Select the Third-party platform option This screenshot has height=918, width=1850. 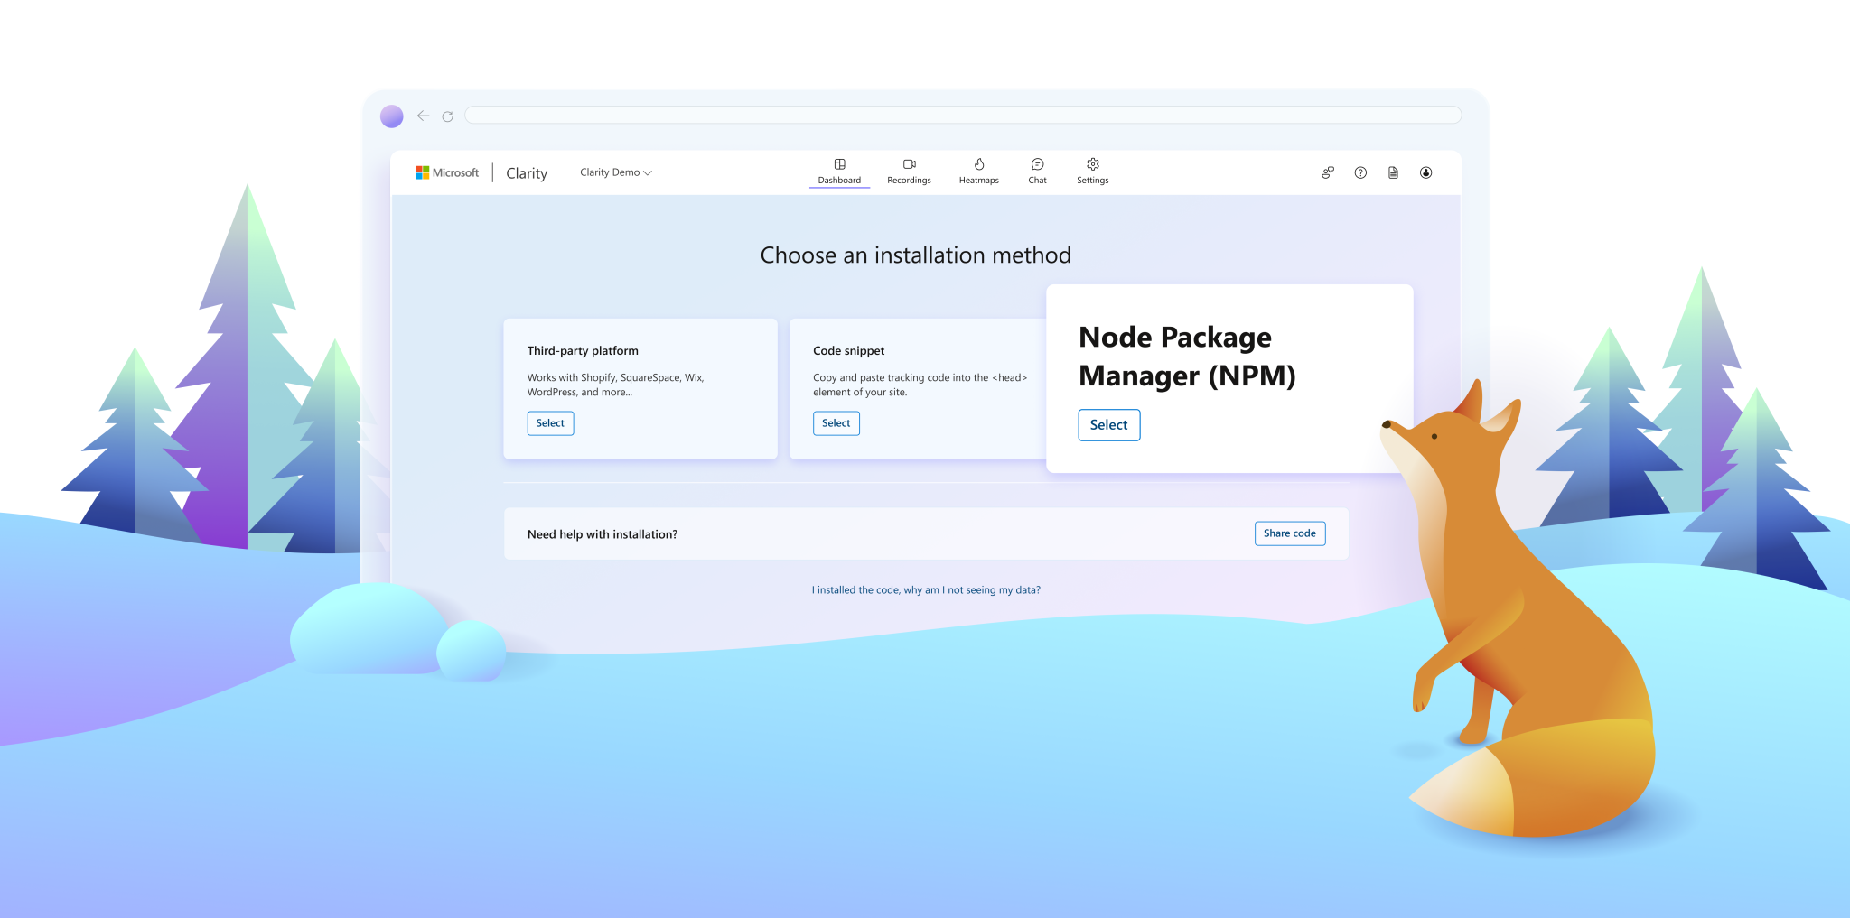point(550,422)
